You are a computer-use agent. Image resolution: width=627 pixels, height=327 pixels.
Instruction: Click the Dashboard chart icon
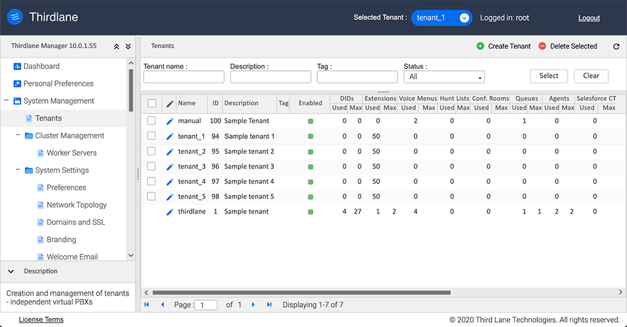tap(17, 66)
